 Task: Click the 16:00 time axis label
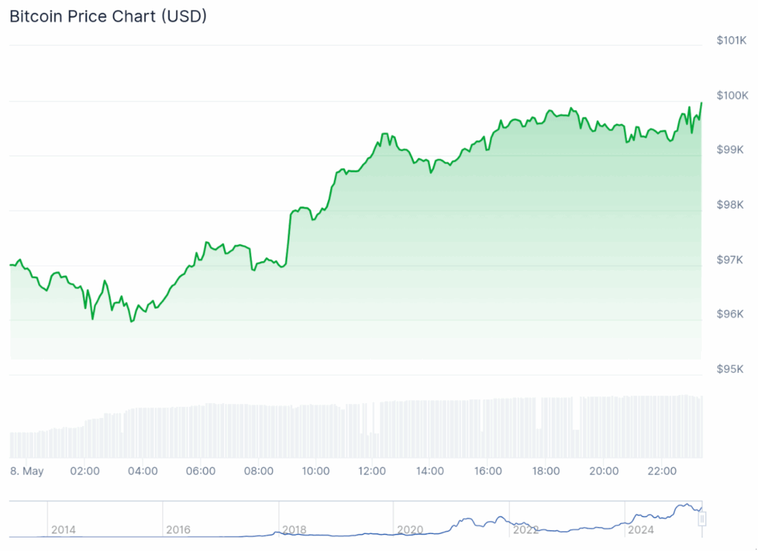click(489, 470)
